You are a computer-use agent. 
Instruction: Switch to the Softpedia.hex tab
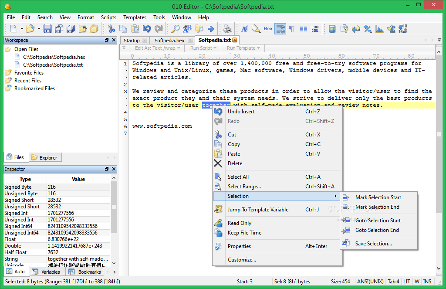pyautogui.click(x=169, y=41)
